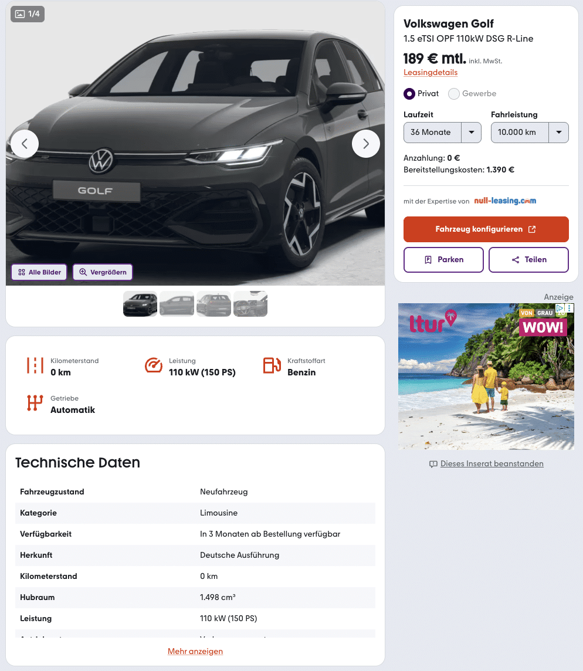This screenshot has height=671, width=583.
Task: Click the Kilometerstand icon
Action: pyautogui.click(x=35, y=366)
